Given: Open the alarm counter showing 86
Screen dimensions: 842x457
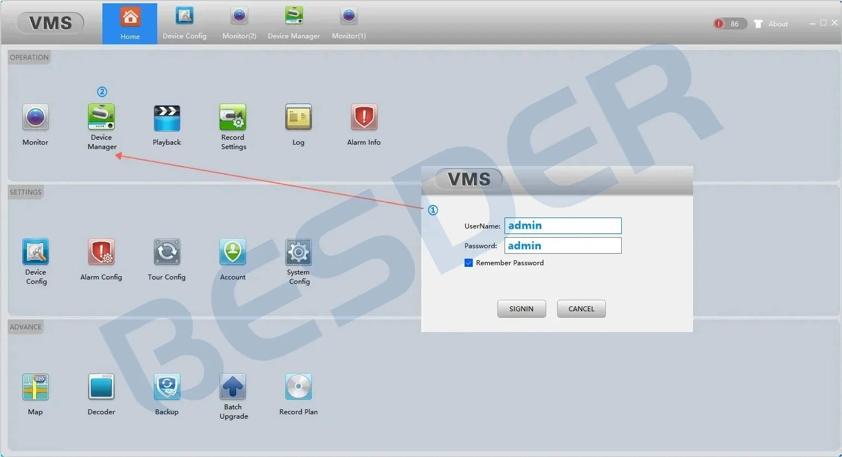Looking at the screenshot, I should pos(730,24).
